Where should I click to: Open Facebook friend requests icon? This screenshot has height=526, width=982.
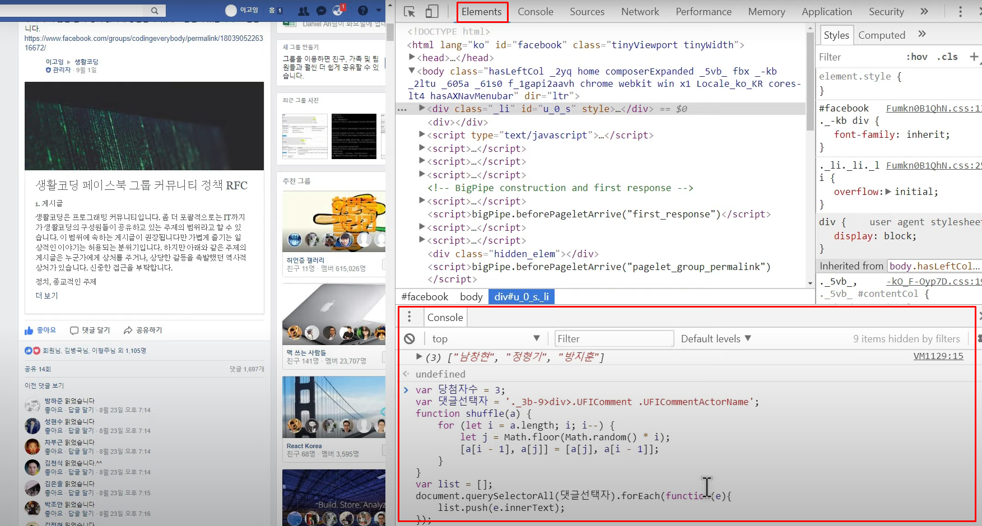tap(304, 11)
